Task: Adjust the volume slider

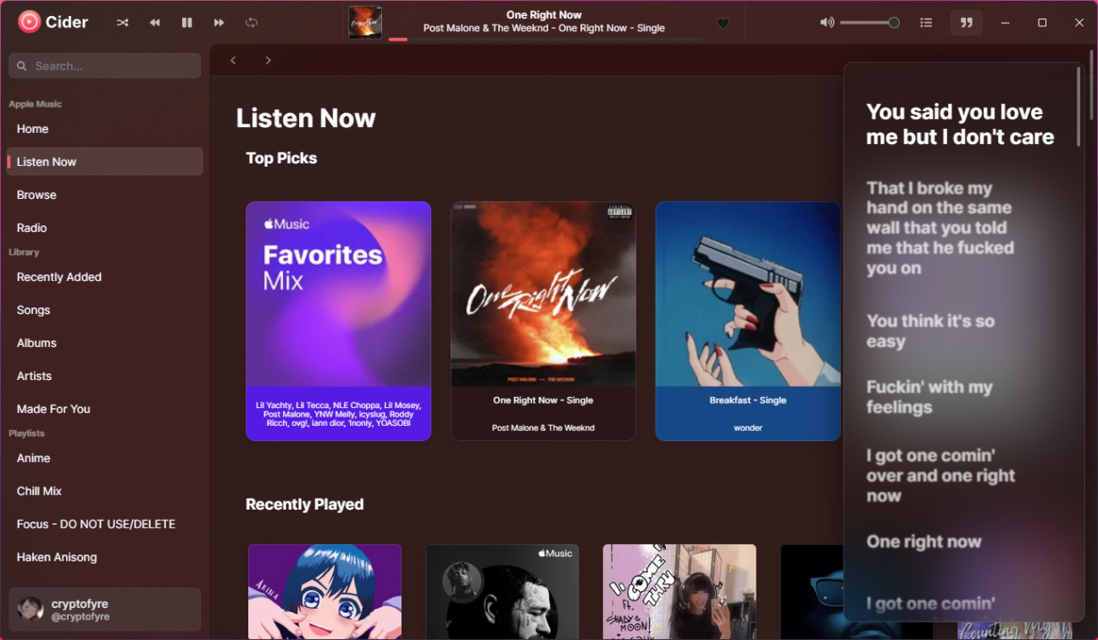Action: [x=869, y=23]
